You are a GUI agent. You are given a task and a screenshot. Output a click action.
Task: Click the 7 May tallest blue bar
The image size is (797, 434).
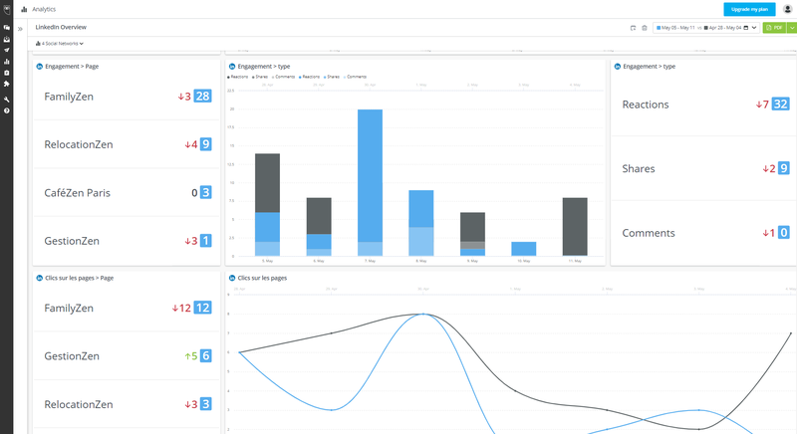coord(370,183)
